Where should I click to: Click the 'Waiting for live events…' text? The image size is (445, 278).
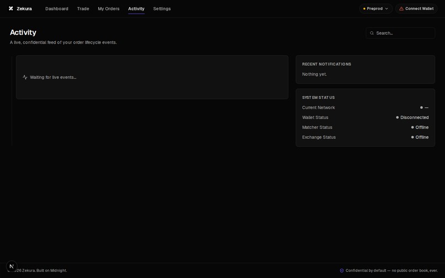(53, 77)
